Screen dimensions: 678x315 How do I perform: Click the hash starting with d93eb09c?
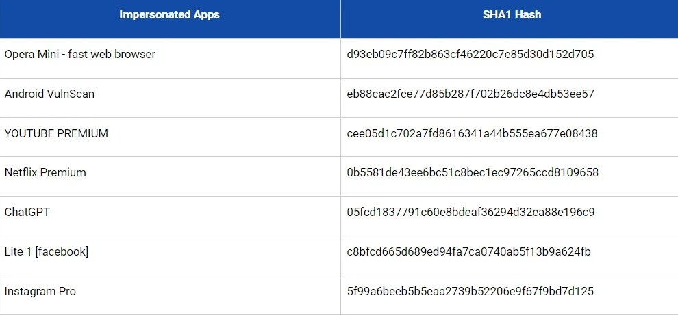click(x=470, y=54)
